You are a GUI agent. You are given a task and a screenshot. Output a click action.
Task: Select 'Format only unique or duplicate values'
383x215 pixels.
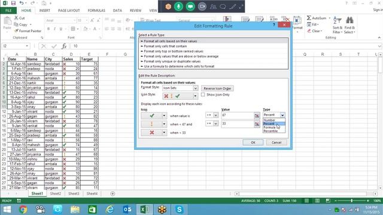point(172,61)
